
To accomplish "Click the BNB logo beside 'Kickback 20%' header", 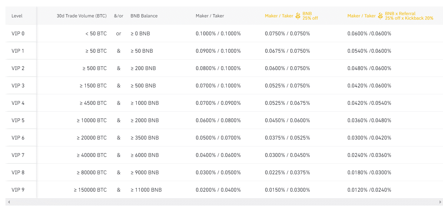I will pos(380,16).
